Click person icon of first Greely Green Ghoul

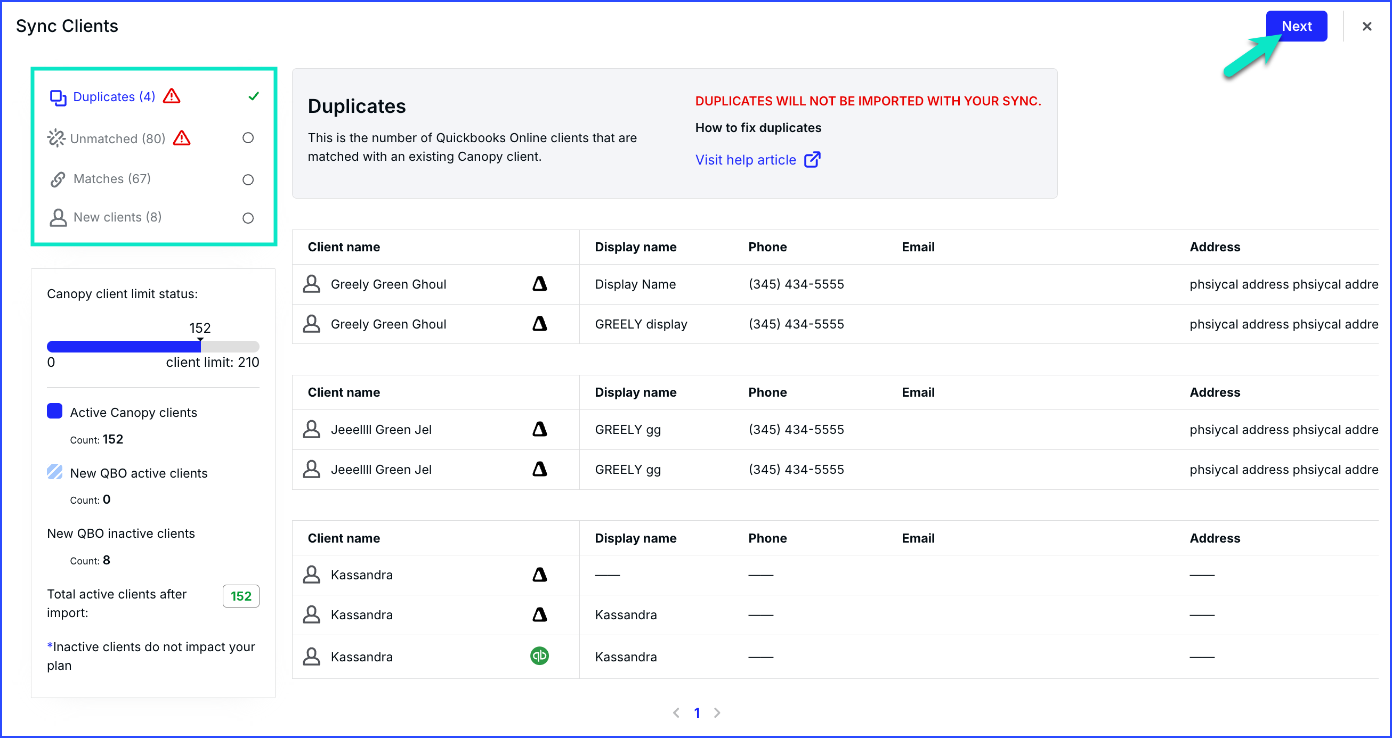point(311,284)
